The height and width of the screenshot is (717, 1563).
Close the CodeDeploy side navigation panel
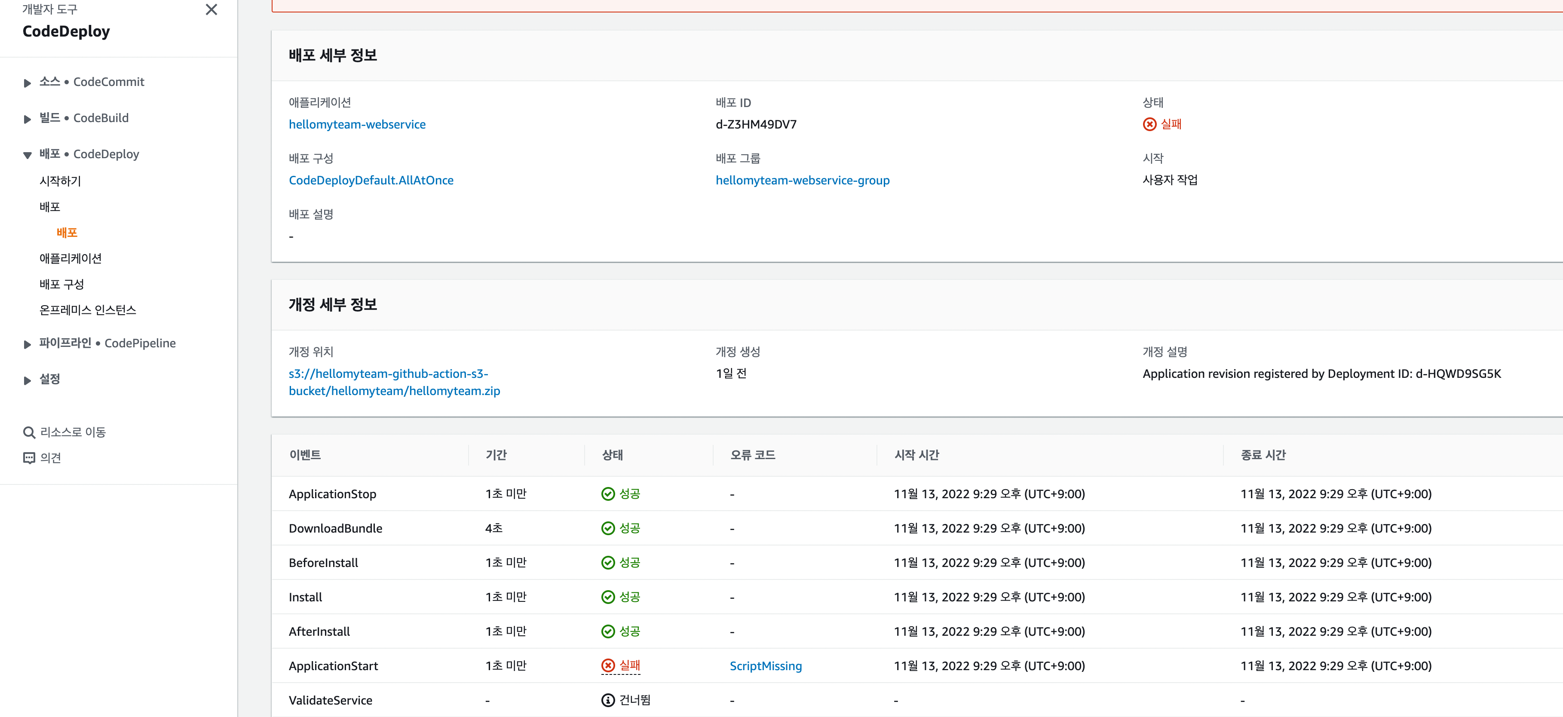click(x=211, y=10)
